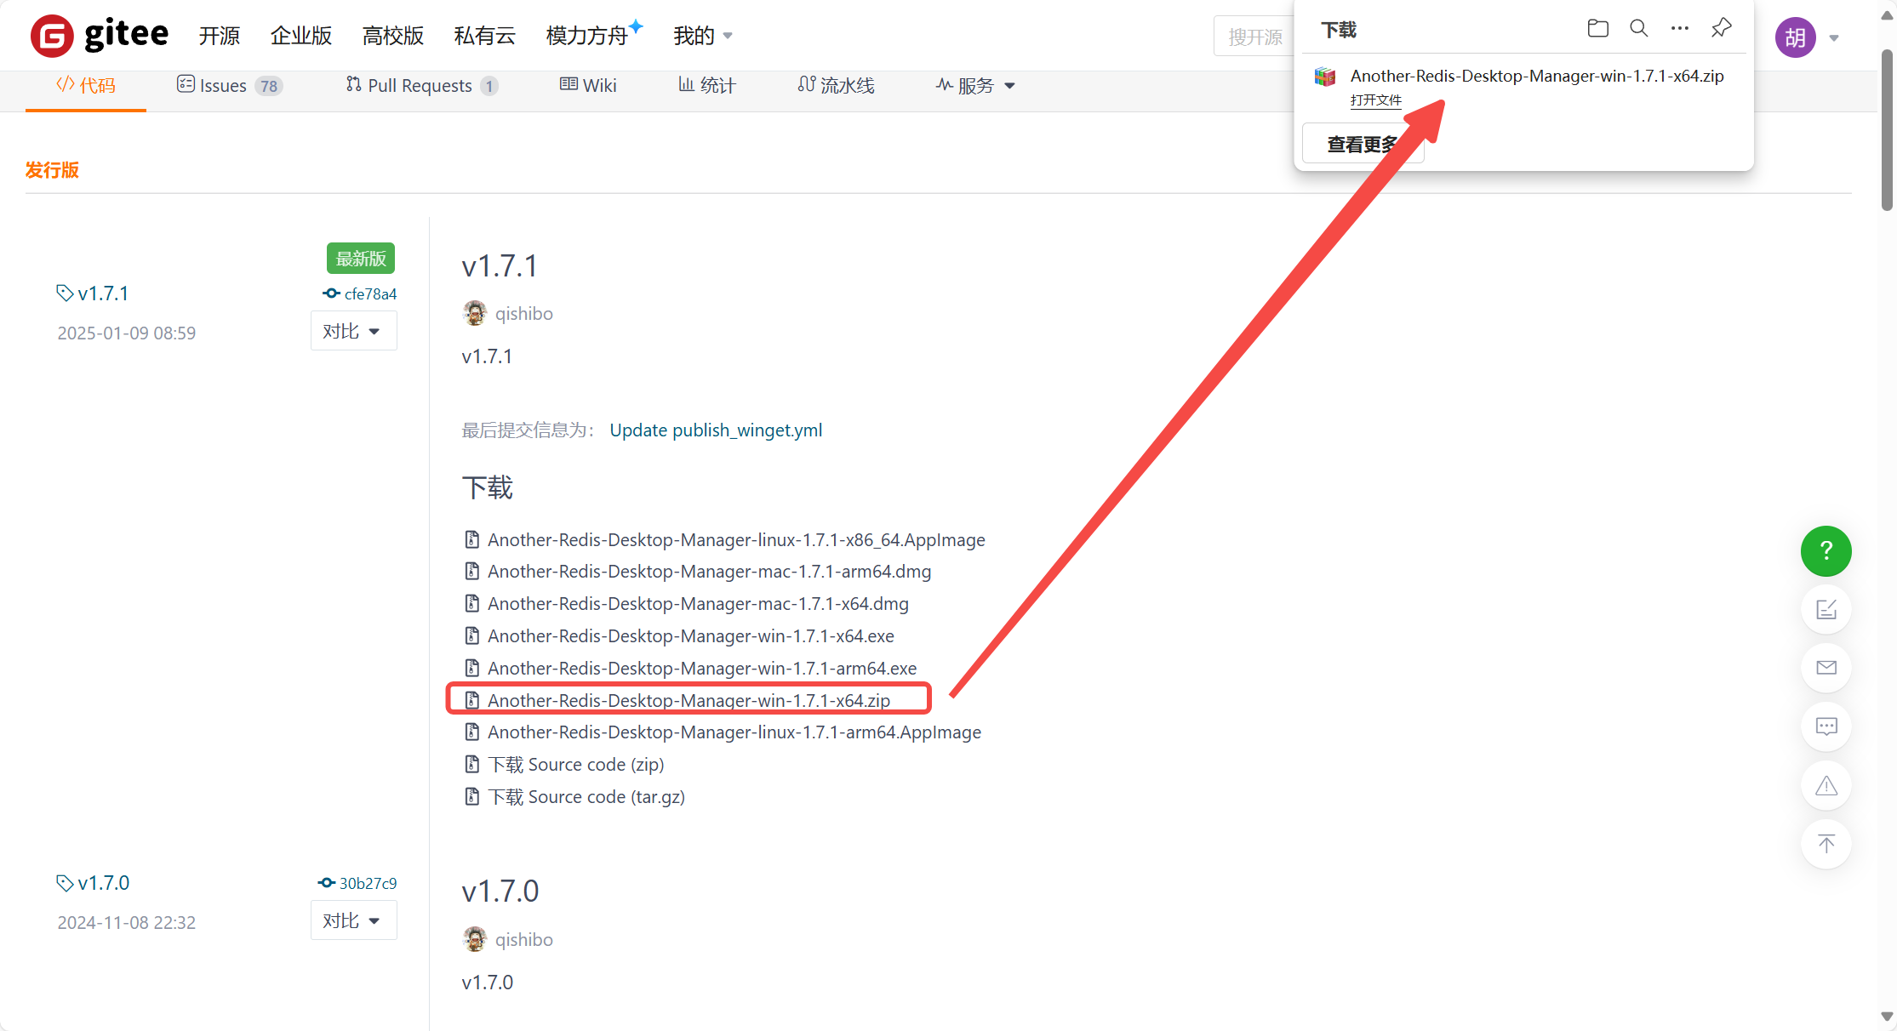
Task: Download Another-Redis-Desktop-Manager-win-1.7.1-x64.zip
Action: [689, 700]
